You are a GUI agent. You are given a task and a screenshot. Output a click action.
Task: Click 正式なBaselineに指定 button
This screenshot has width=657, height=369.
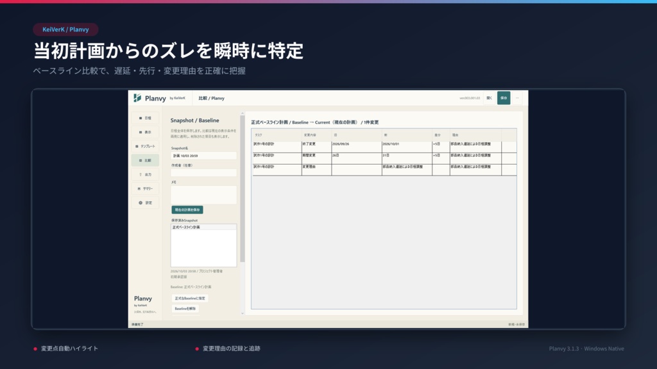[x=190, y=299]
